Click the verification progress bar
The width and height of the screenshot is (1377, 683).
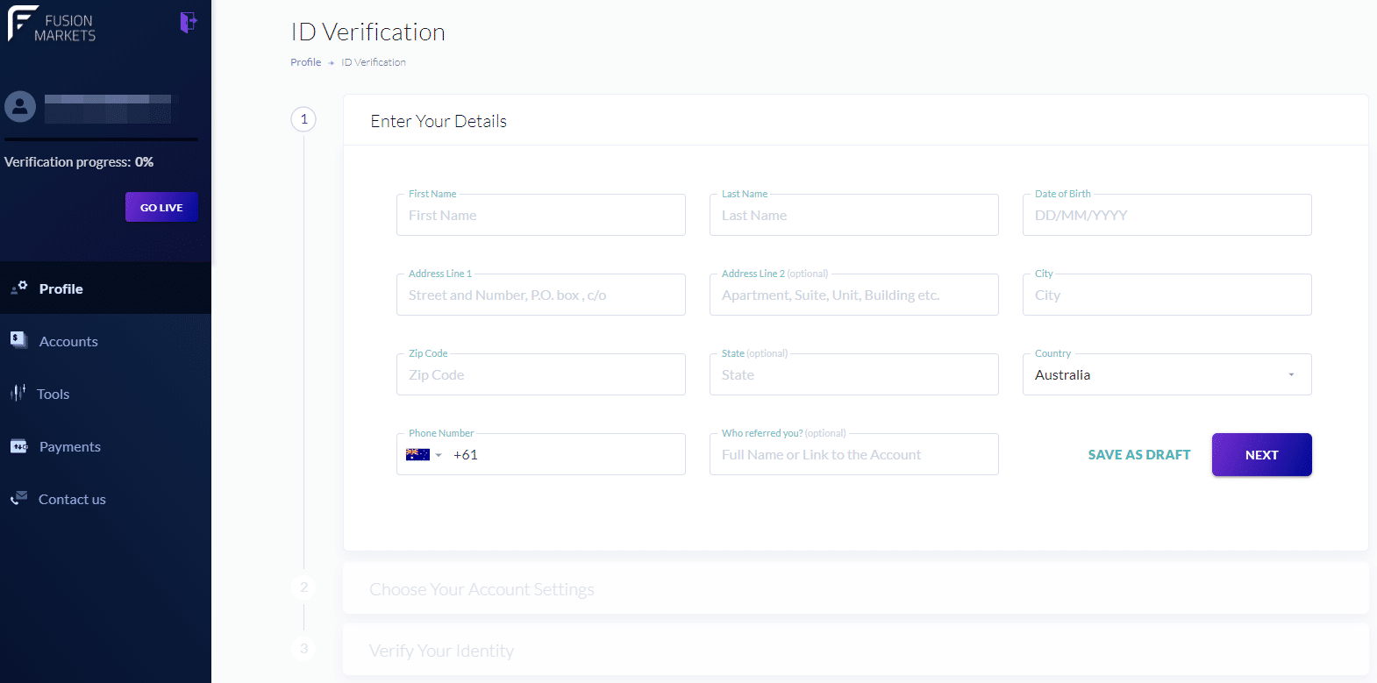tap(101, 139)
